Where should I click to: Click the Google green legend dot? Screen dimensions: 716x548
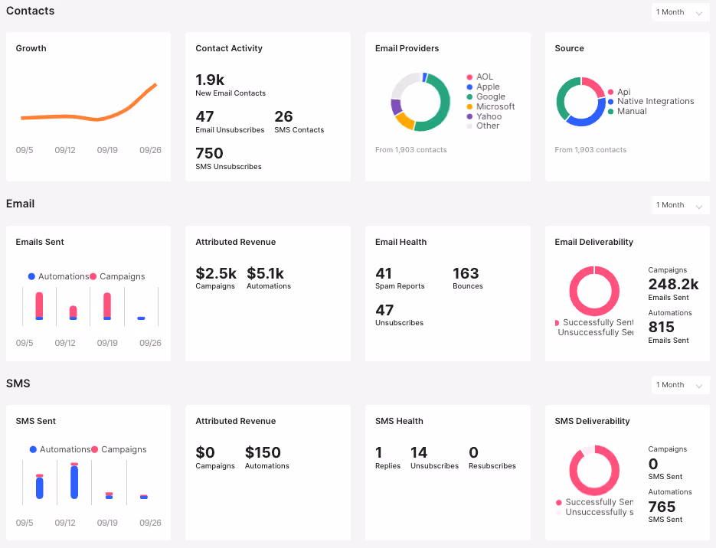469,96
